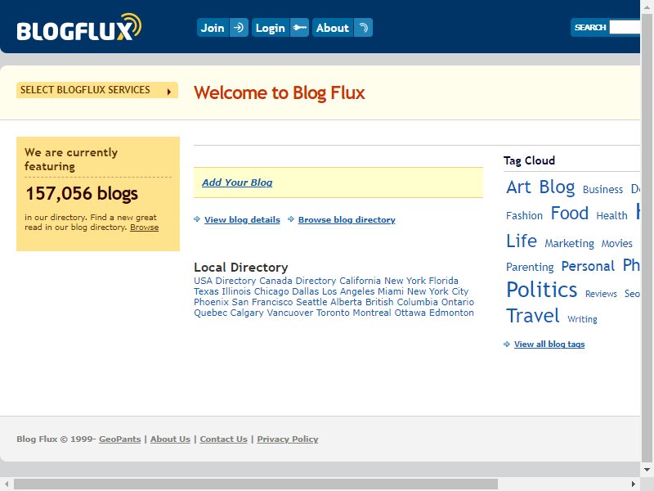The width and height of the screenshot is (654, 491).
Task: Select Florida in Local Directory
Action: [x=443, y=281]
